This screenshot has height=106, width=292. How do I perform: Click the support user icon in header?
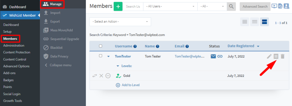click(286, 6)
